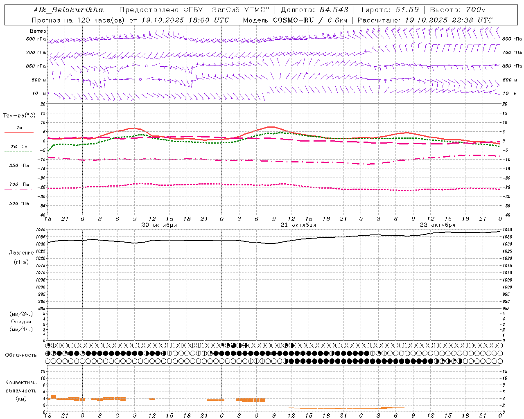Click the Давление section label
This screenshot has height=419, width=524.
[21, 253]
